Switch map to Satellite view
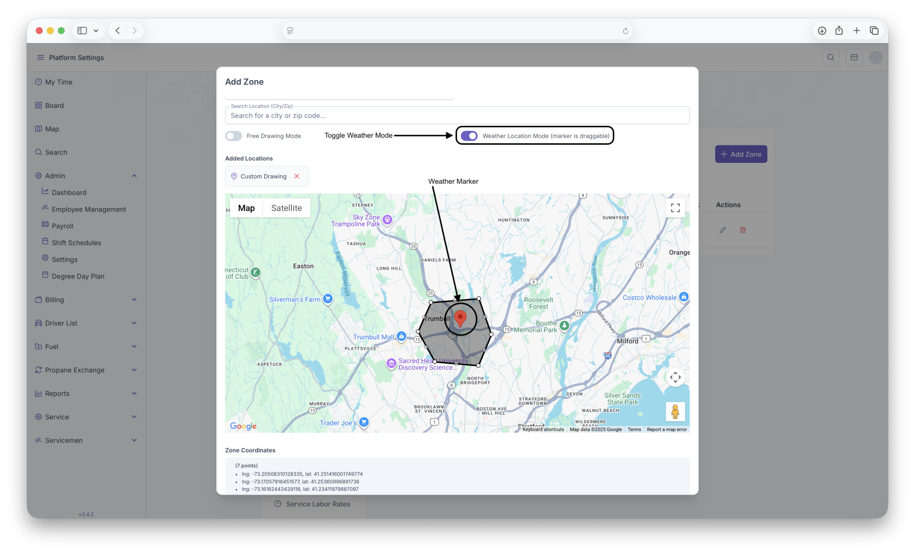The height and width of the screenshot is (554, 915). click(x=286, y=208)
